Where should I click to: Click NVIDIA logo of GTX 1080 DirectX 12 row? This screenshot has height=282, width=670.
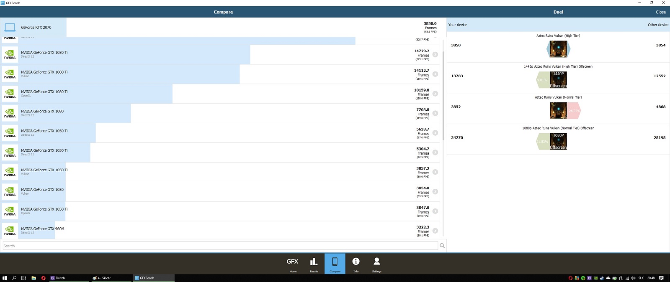(x=10, y=114)
